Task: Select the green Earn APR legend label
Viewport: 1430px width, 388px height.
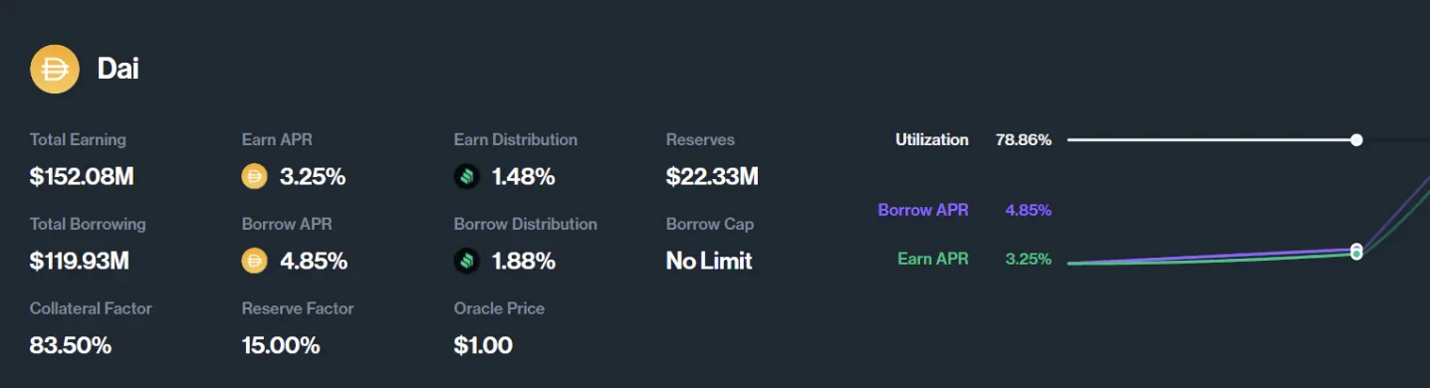Action: (933, 259)
